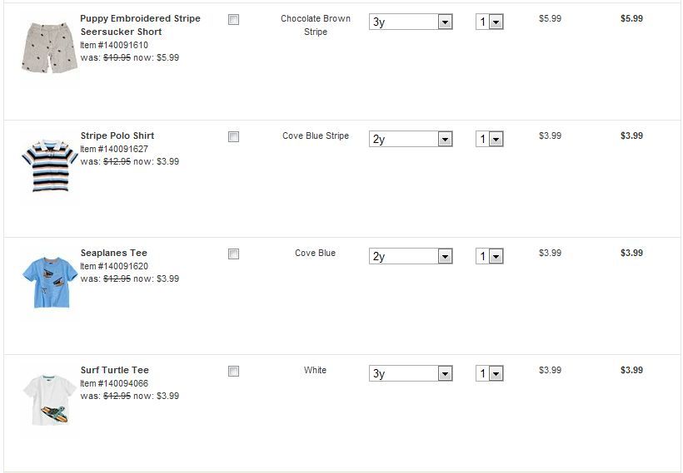Click the Surf Turtle Tee thumbnail

point(50,401)
